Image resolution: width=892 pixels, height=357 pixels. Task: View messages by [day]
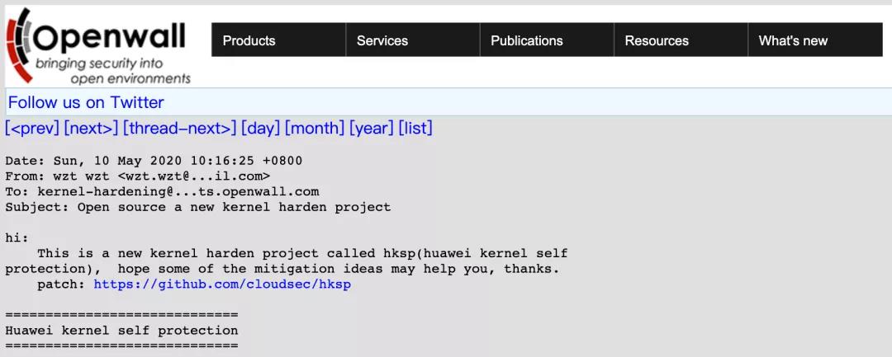(260, 129)
